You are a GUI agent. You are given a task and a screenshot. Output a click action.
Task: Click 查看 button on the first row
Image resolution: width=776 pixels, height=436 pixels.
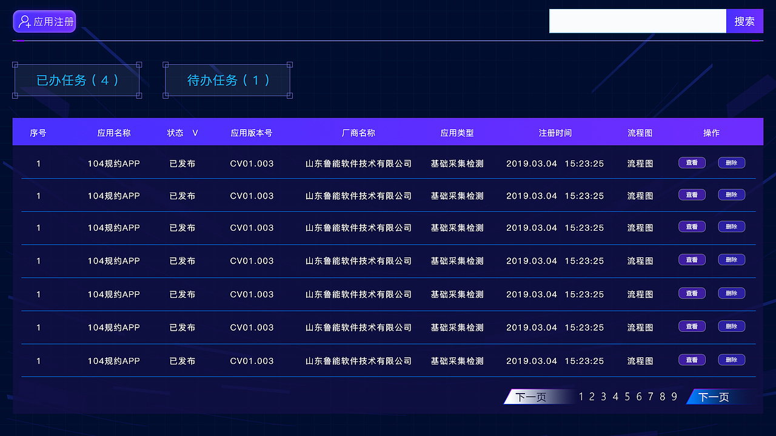(x=692, y=162)
